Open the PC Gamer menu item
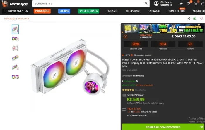 tap(112, 11)
